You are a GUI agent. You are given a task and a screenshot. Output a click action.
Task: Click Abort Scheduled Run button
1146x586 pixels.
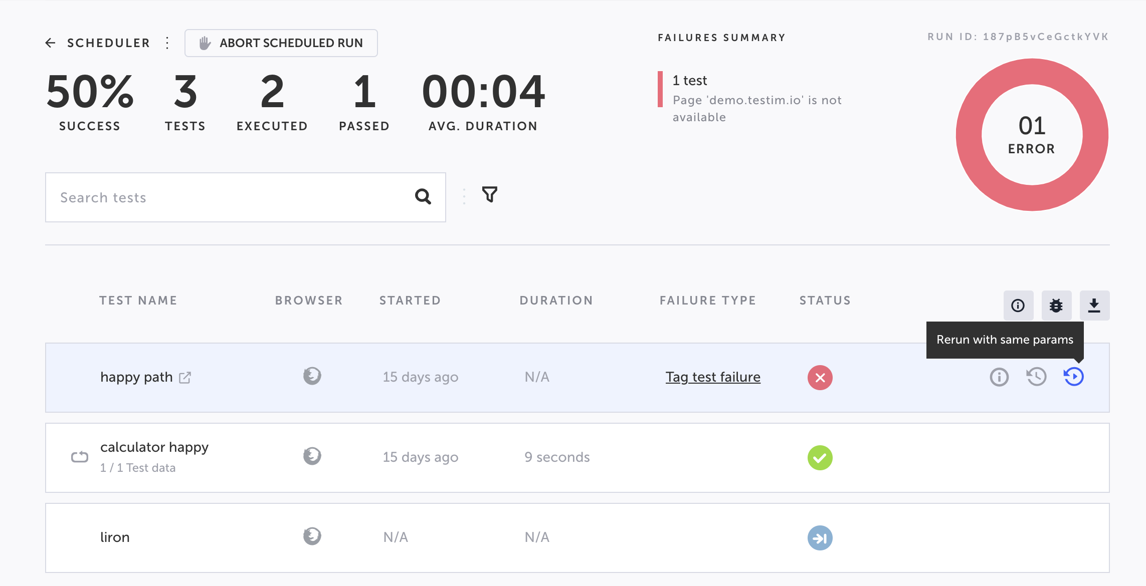(x=281, y=43)
